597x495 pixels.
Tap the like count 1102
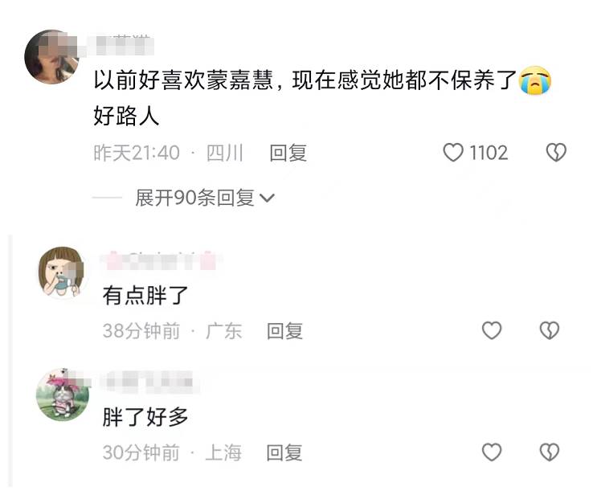pyautogui.click(x=489, y=153)
